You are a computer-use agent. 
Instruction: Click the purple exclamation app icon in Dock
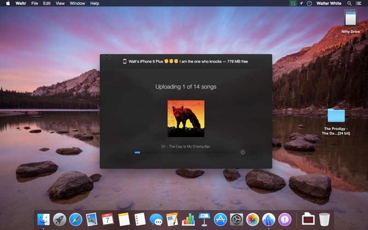(285, 220)
